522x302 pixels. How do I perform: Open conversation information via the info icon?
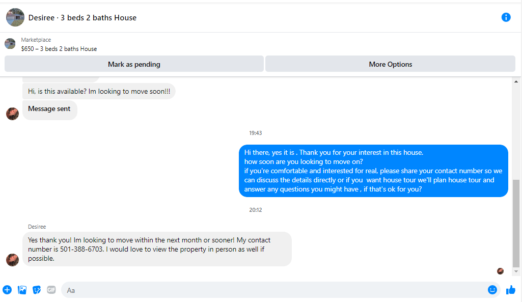click(x=506, y=17)
